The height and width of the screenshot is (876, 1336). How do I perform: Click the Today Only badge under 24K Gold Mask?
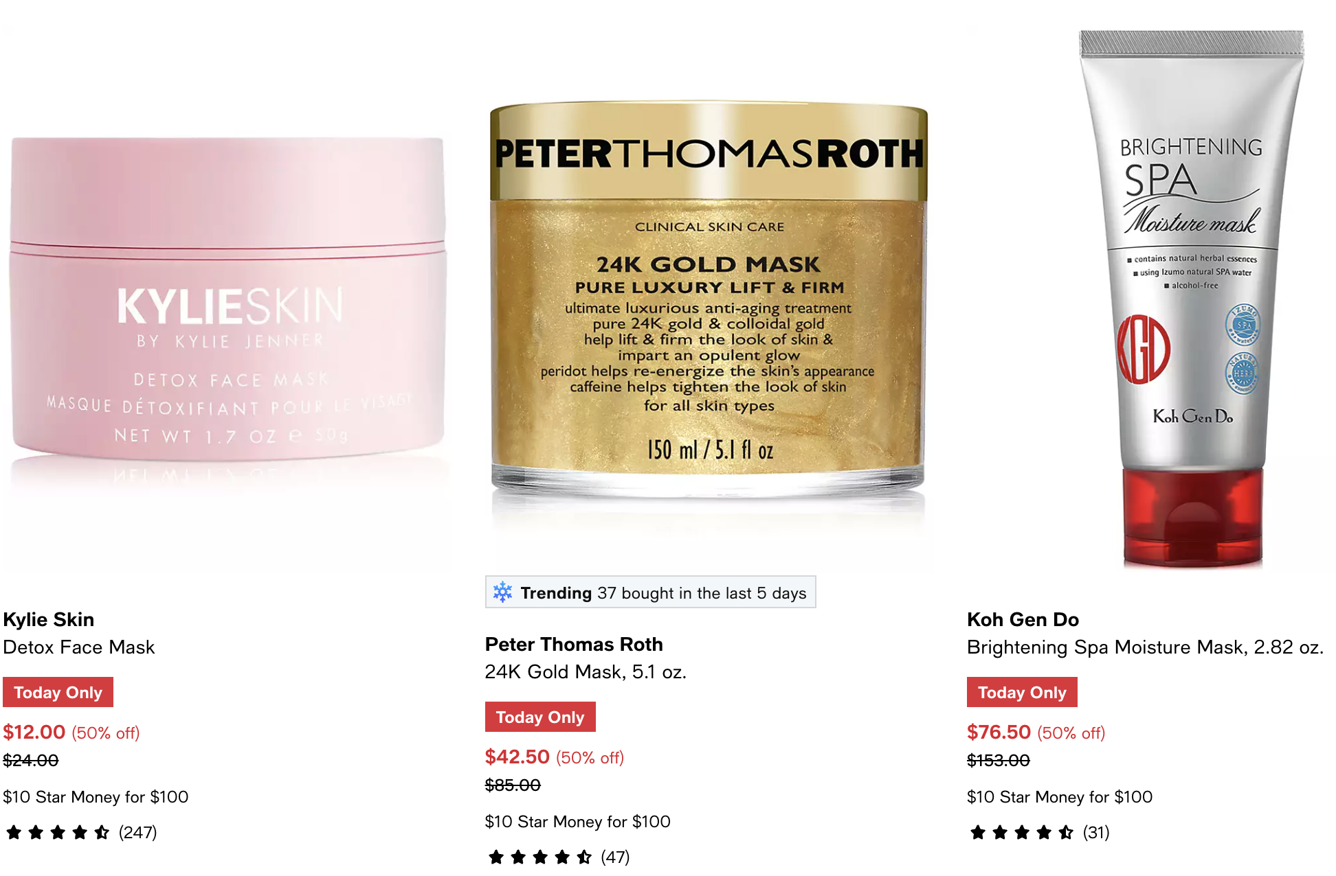pyautogui.click(x=540, y=717)
